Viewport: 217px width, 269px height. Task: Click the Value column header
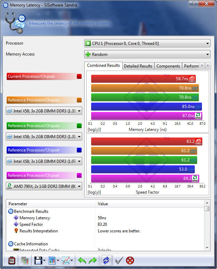pyautogui.click(x=150, y=204)
